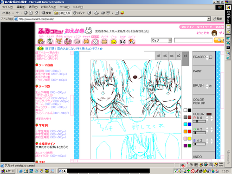Expand the address bar dropdown arrow
The height and width of the screenshot is (174, 232).
click(209, 19)
